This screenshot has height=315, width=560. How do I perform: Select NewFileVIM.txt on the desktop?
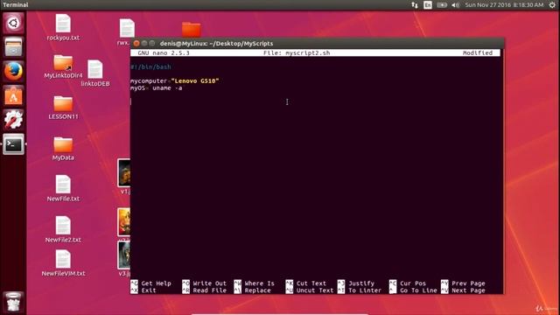pyautogui.click(x=63, y=263)
